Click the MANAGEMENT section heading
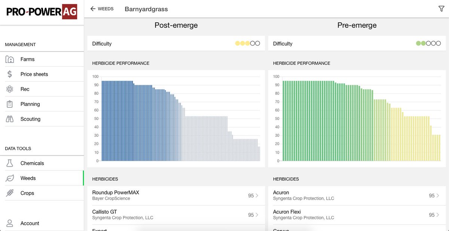The image size is (449, 231). (x=20, y=44)
